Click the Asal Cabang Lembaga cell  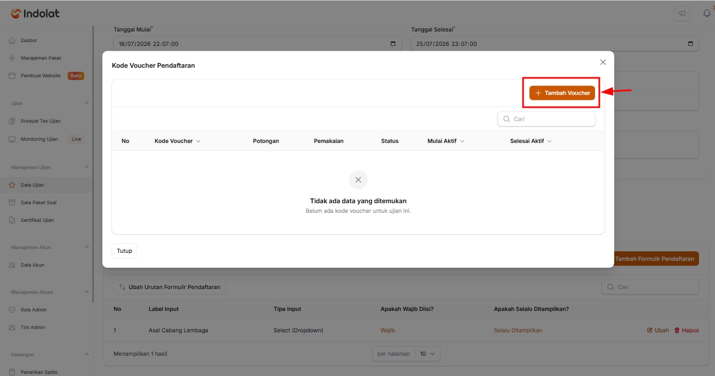pos(179,330)
